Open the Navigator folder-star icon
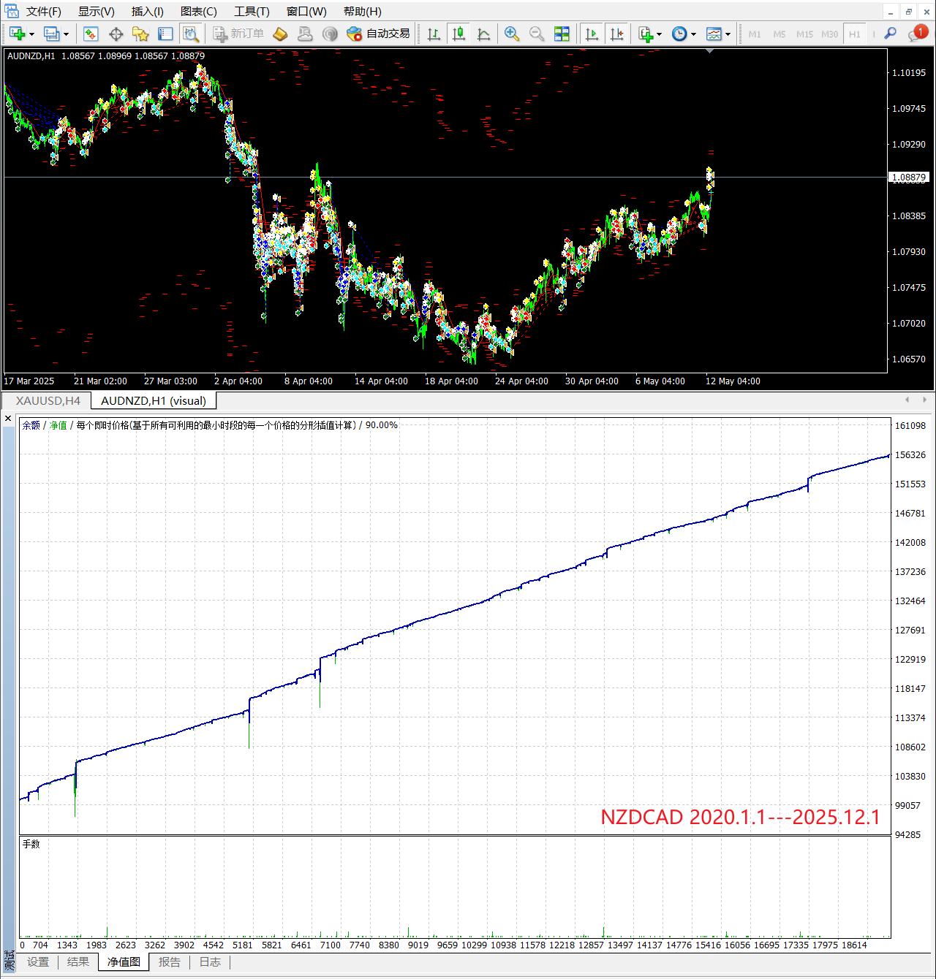The width and height of the screenshot is (936, 979). (140, 34)
